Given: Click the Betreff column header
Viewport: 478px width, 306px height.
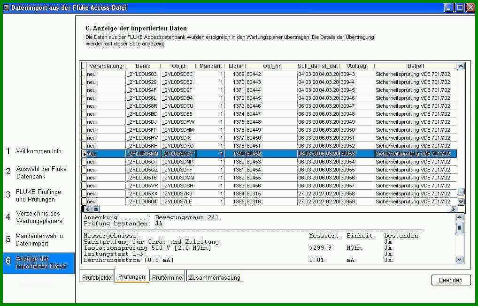Looking at the screenshot, I should point(416,66).
